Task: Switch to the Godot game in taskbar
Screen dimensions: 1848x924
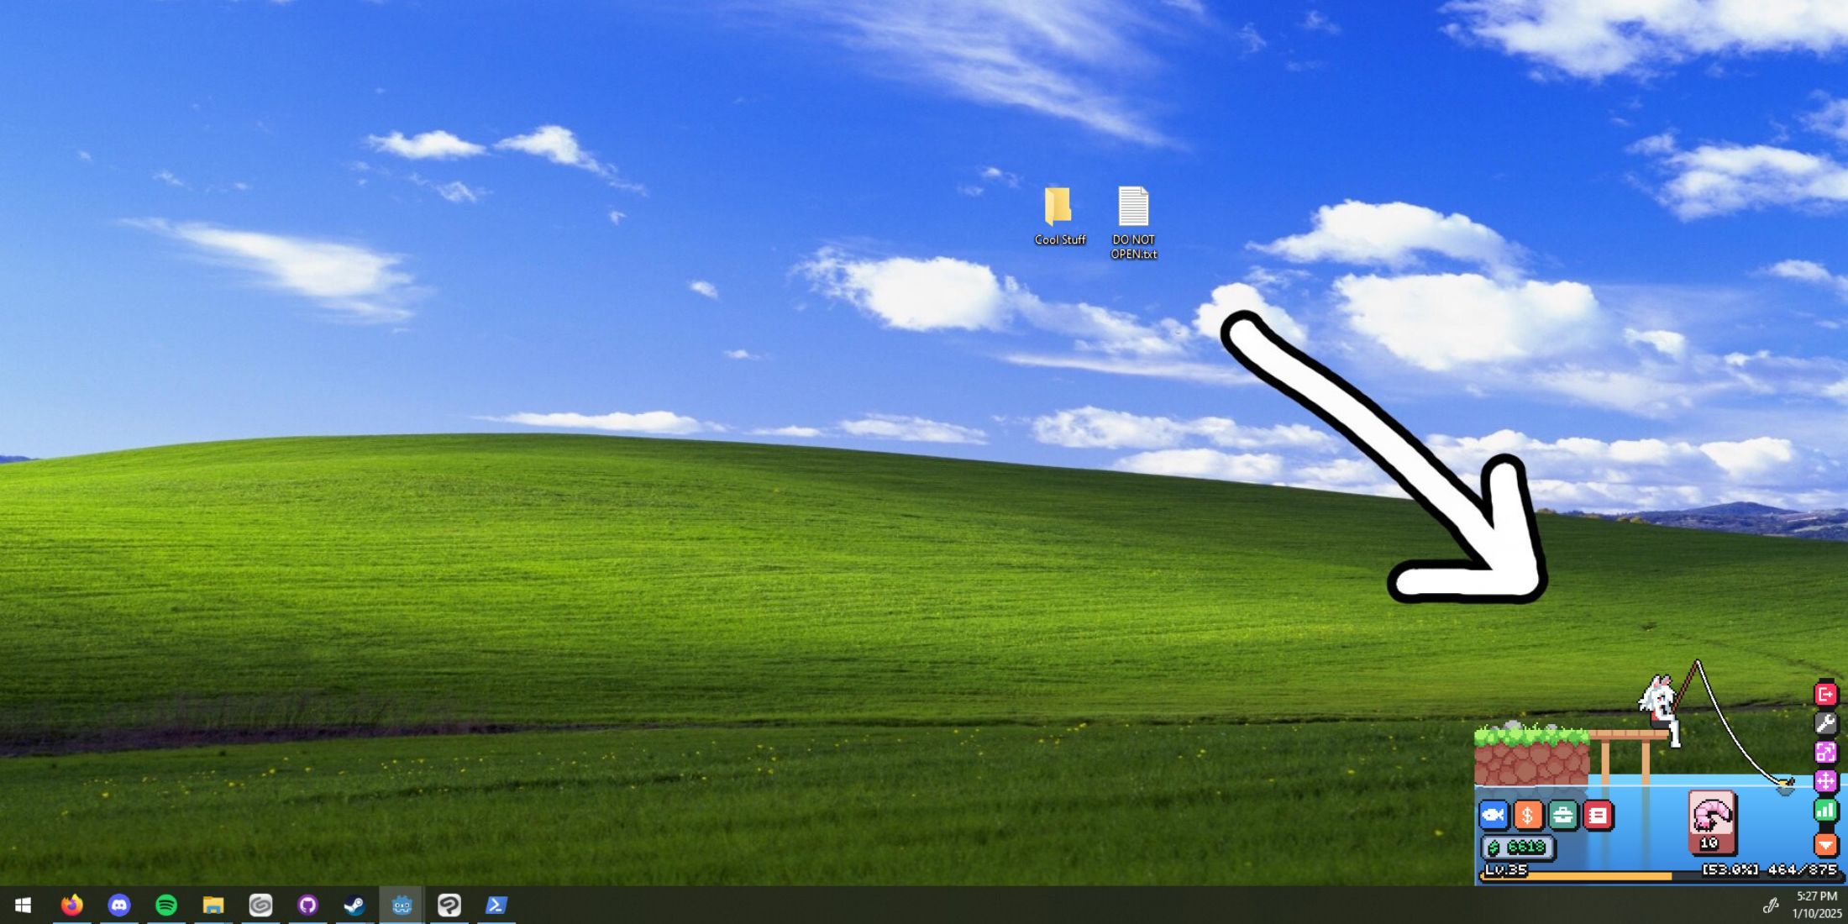Action: point(402,905)
